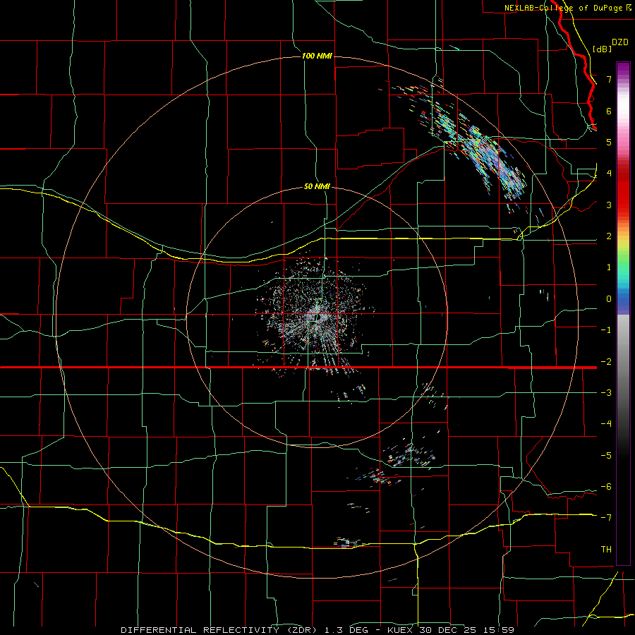This screenshot has width=635, height=635.
Task: Click the 6 value on the color scale
Action: click(x=609, y=111)
